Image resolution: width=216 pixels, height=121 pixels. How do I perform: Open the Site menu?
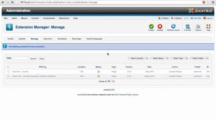click(x=6, y=18)
